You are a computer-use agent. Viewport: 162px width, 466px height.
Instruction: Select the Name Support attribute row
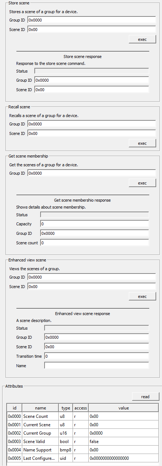(82, 450)
